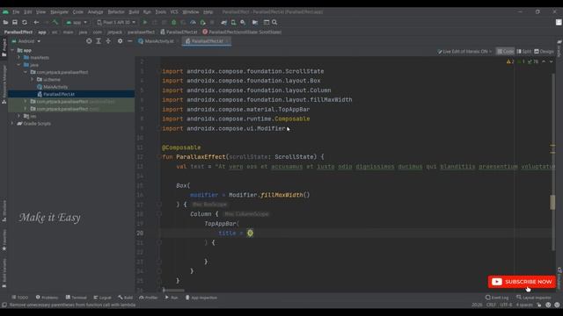Open the Tools menu
The width and height of the screenshot is (563, 316).
click(160, 11)
